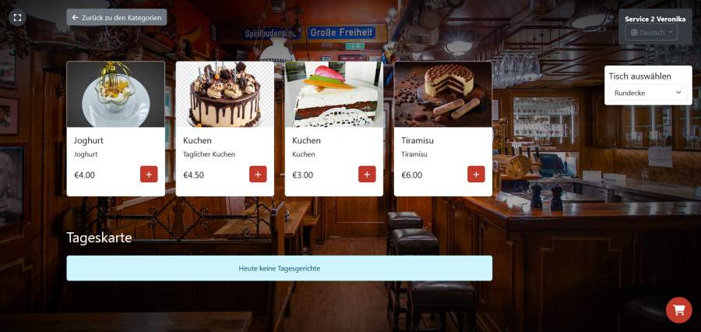Open the Deutsch language dropdown
The width and height of the screenshot is (701, 332).
tap(651, 33)
